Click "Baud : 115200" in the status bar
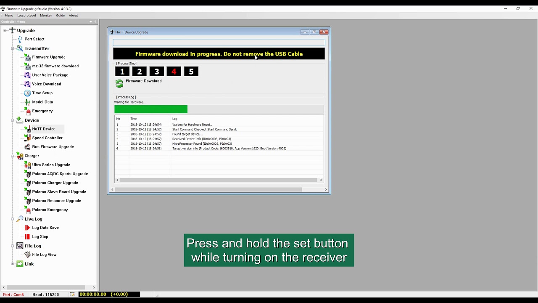Image resolution: width=538 pixels, height=303 pixels. click(x=45, y=295)
